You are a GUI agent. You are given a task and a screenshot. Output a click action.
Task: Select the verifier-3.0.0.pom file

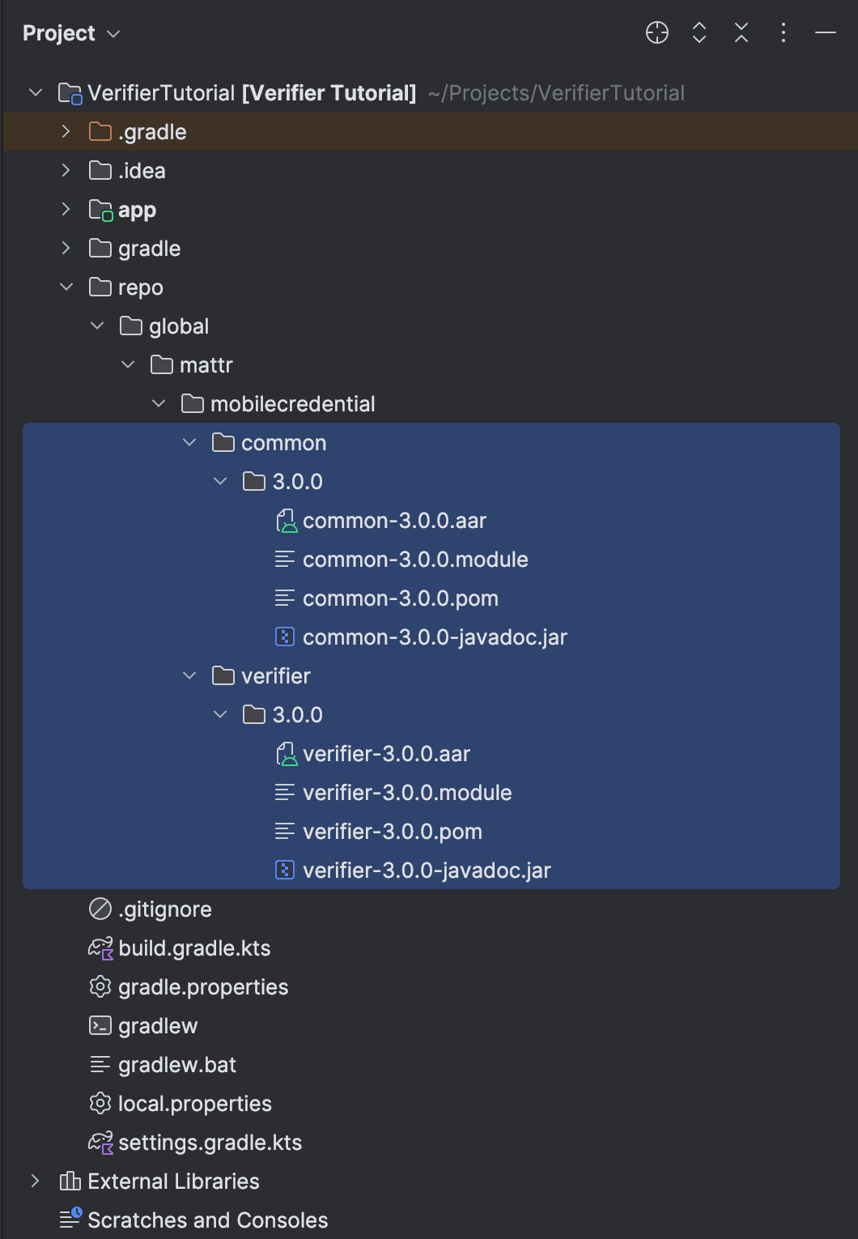pos(392,832)
